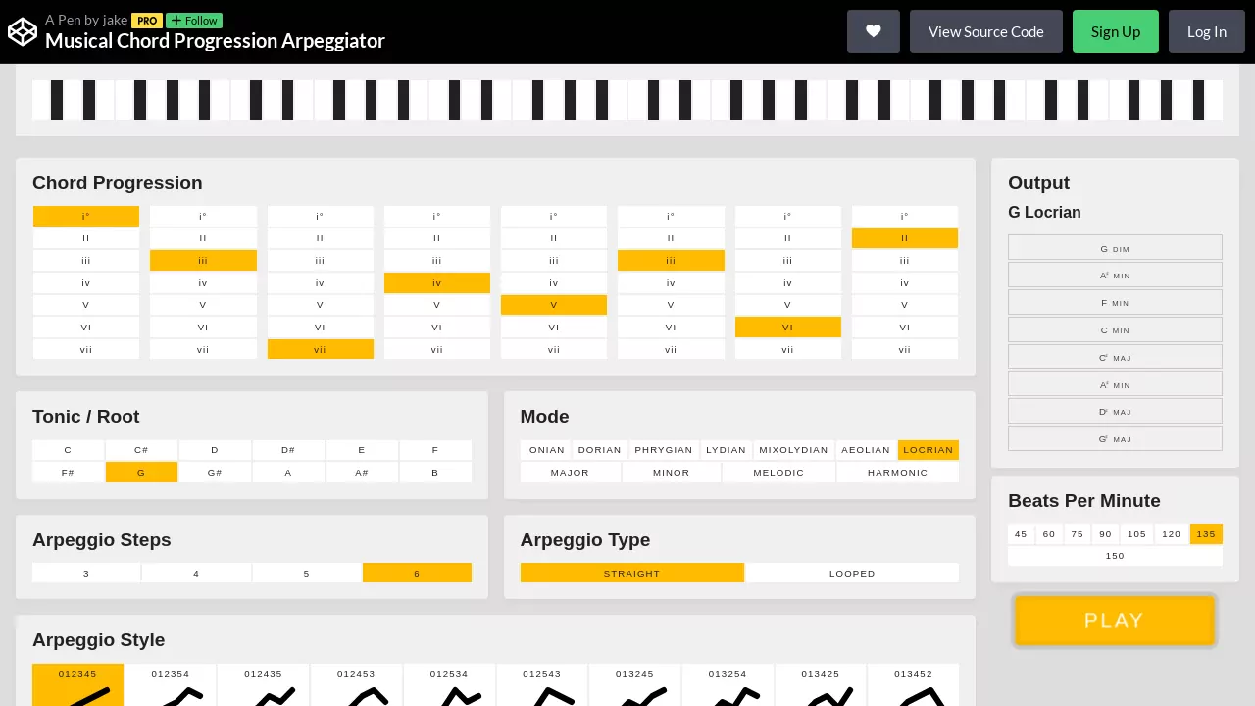This screenshot has height=706, width=1255.
Task: Select Looped arpeggio type
Action: coord(853,573)
